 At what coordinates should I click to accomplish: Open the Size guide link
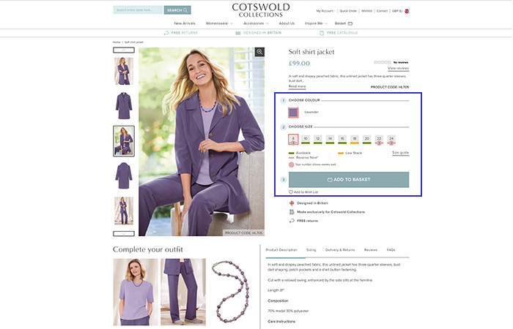(400, 153)
